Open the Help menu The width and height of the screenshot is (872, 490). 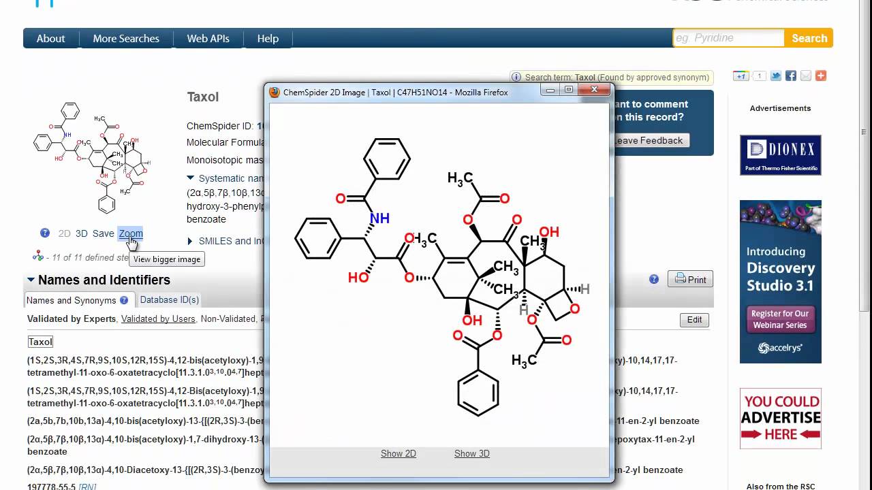[268, 38]
